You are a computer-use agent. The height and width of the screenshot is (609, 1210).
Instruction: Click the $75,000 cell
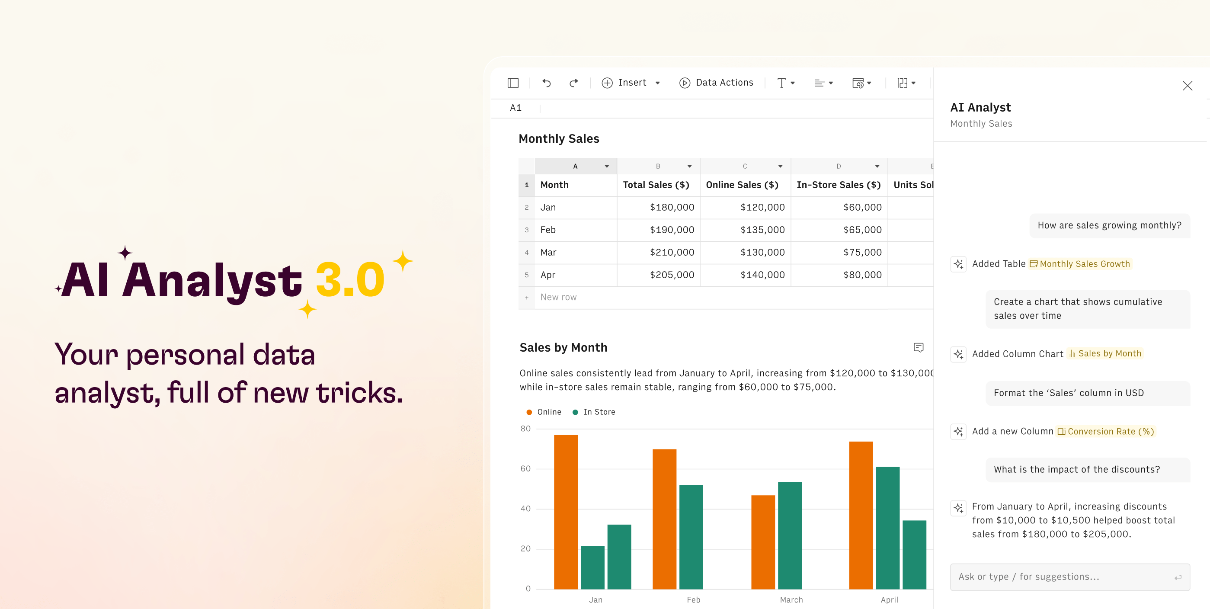click(839, 253)
